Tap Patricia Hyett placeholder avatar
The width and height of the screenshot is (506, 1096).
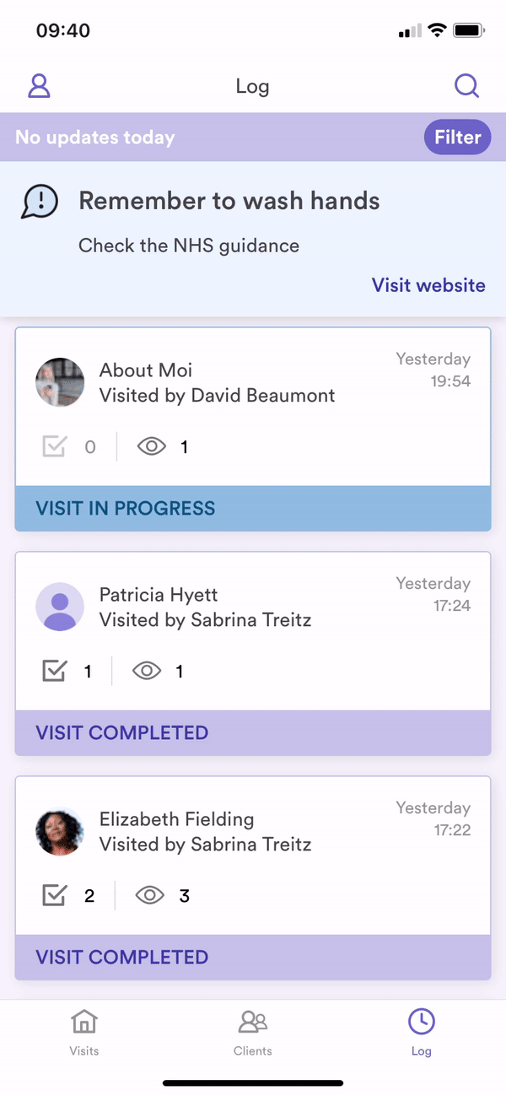pyautogui.click(x=60, y=607)
